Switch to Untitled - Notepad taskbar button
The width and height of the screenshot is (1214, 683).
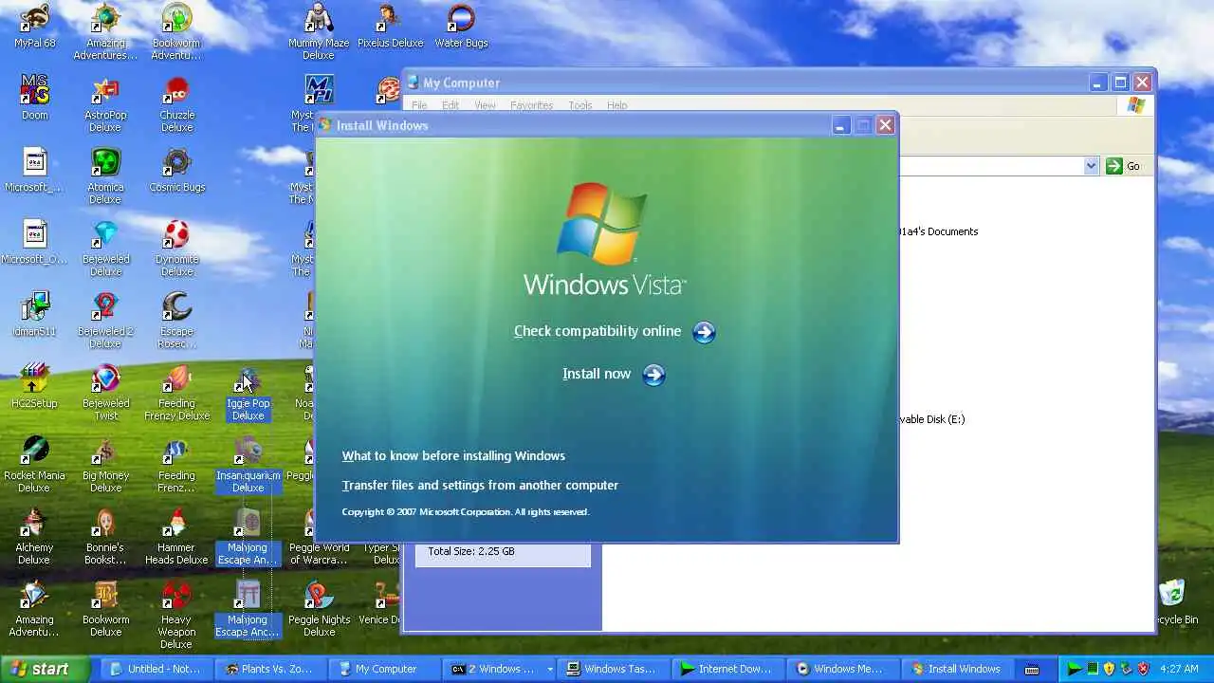click(156, 669)
